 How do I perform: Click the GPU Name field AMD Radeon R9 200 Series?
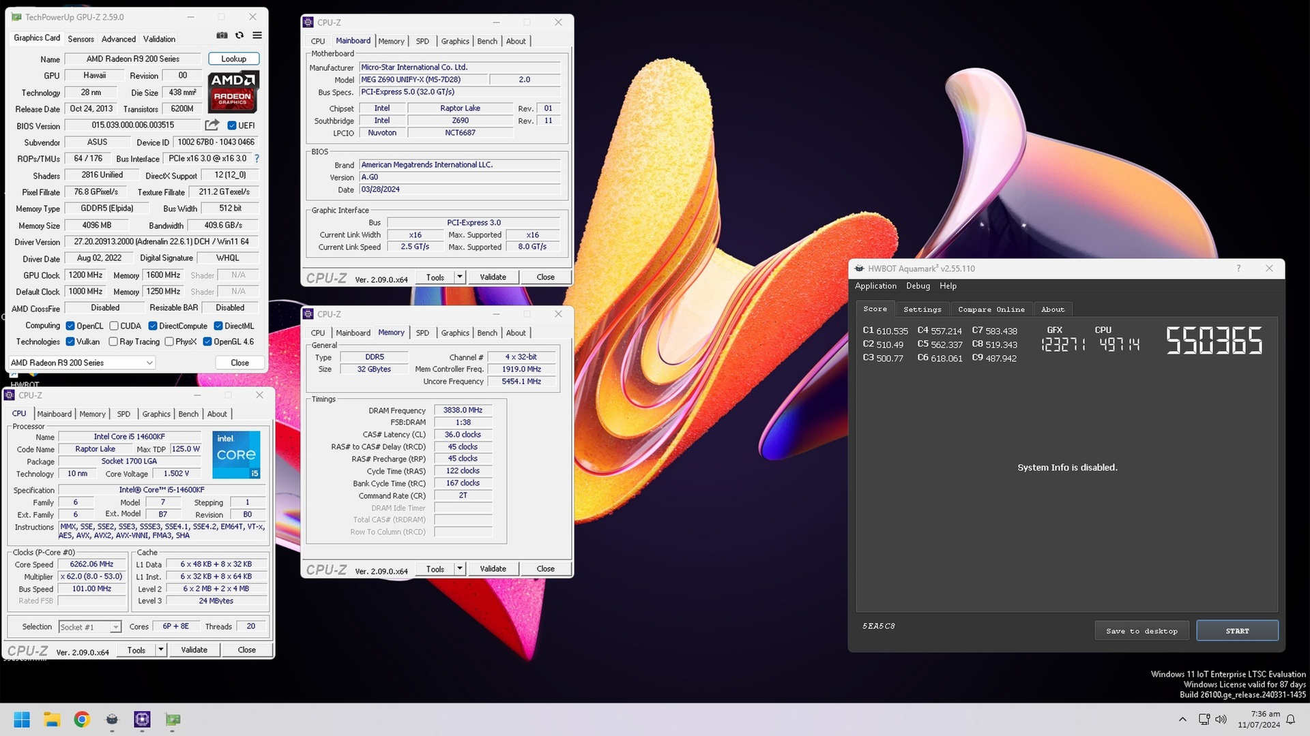pos(133,59)
